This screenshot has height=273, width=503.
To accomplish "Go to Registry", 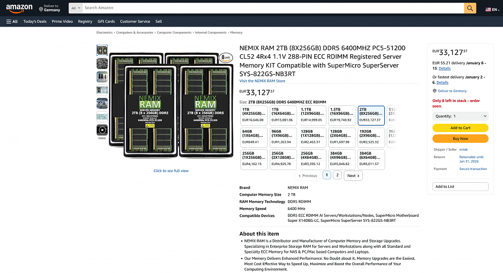I will click(x=85, y=22).
